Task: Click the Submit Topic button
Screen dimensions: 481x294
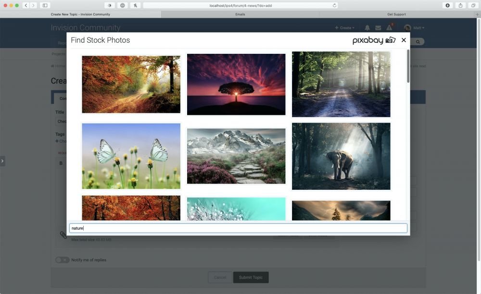Action: [x=251, y=277]
